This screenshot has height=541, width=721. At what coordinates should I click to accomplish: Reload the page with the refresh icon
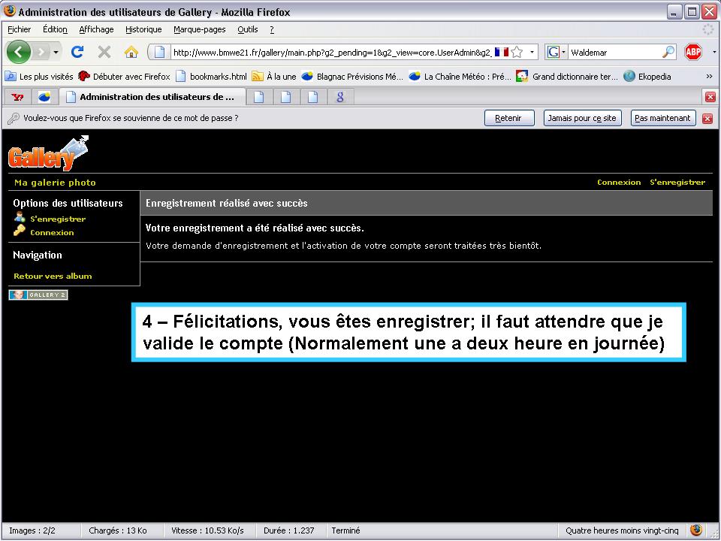tap(77, 52)
